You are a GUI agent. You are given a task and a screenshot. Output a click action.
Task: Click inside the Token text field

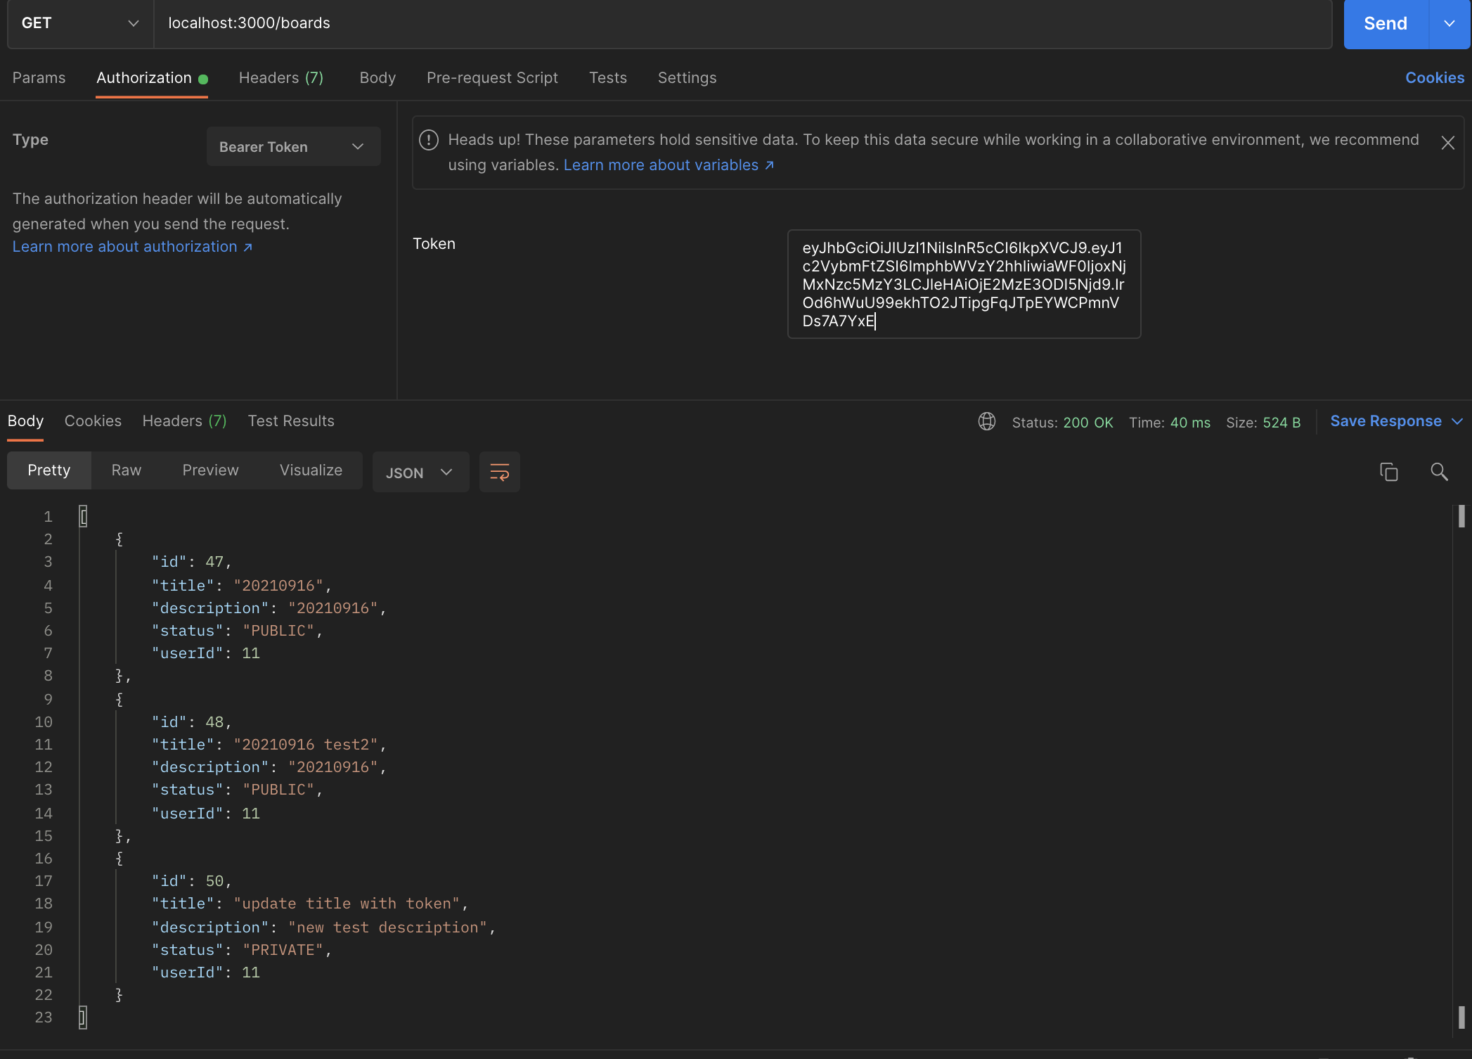click(x=963, y=284)
